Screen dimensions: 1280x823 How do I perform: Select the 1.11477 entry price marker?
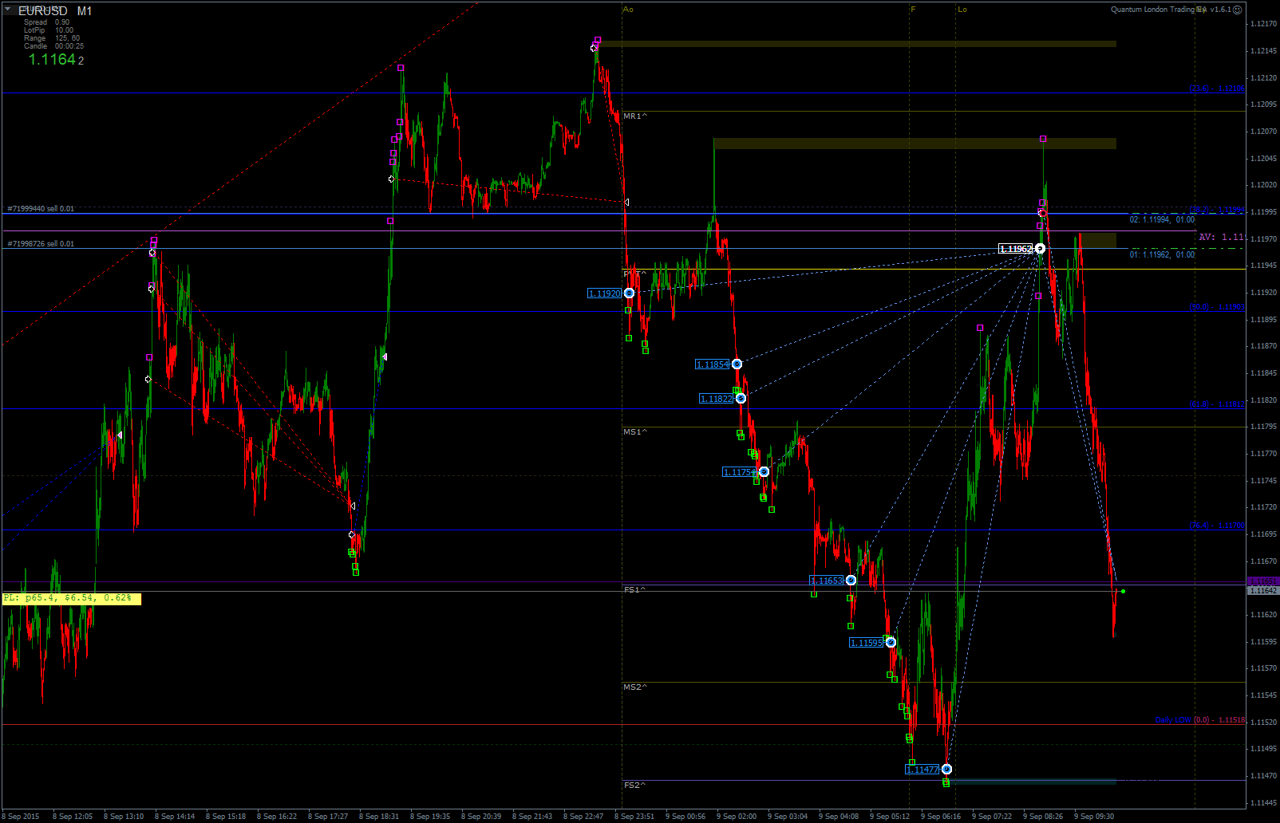coord(922,770)
